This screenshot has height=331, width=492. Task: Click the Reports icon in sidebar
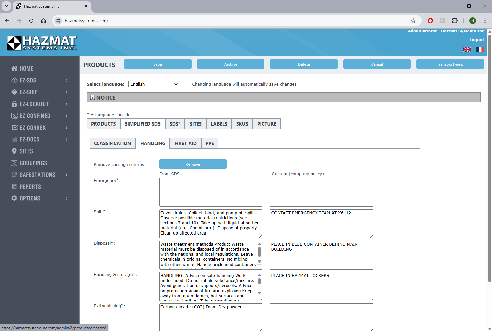(x=14, y=187)
